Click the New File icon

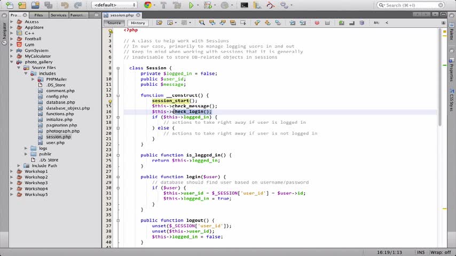(x=9, y=5)
